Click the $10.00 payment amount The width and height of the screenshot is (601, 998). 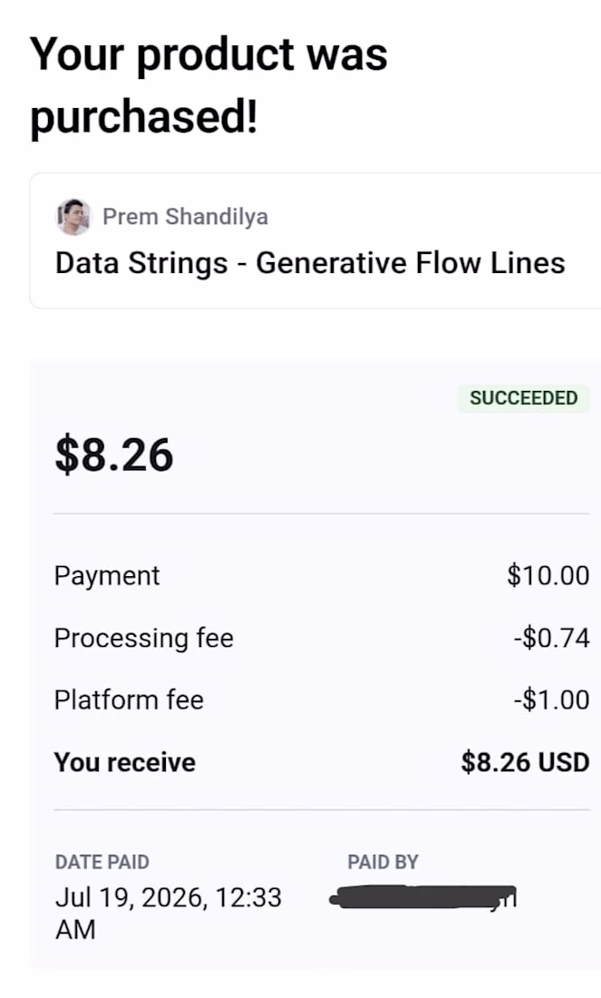(548, 575)
